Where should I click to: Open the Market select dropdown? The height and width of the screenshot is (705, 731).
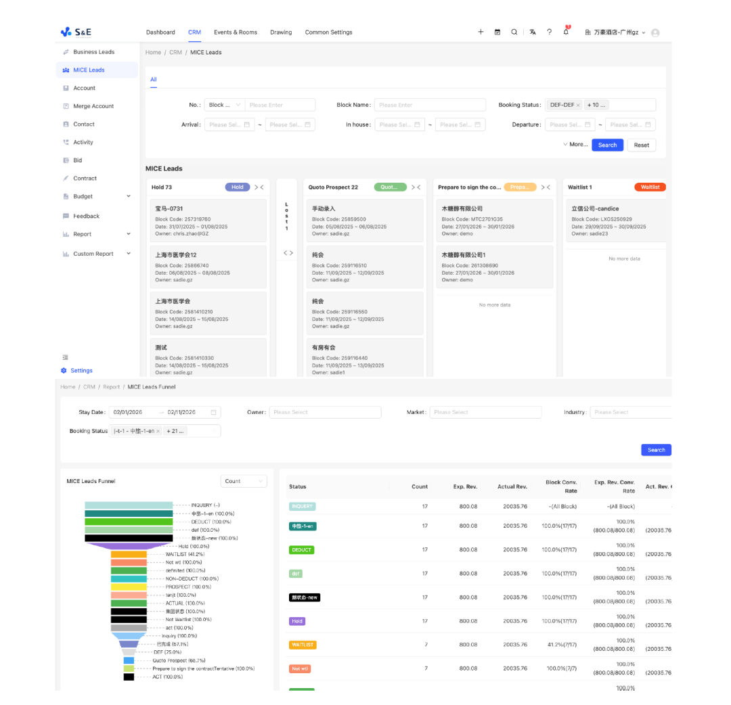pos(485,412)
